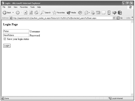The image size is (135, 101).
Task: Stop loading with the Stop icon
Action: (25, 13)
